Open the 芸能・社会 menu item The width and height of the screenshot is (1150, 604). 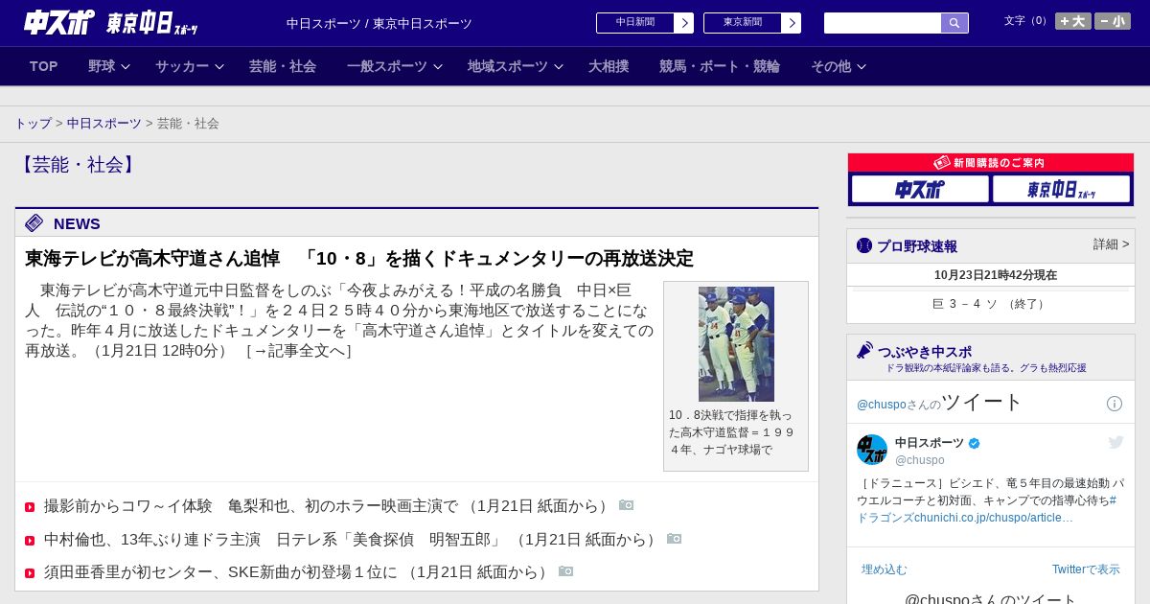pyautogui.click(x=283, y=66)
